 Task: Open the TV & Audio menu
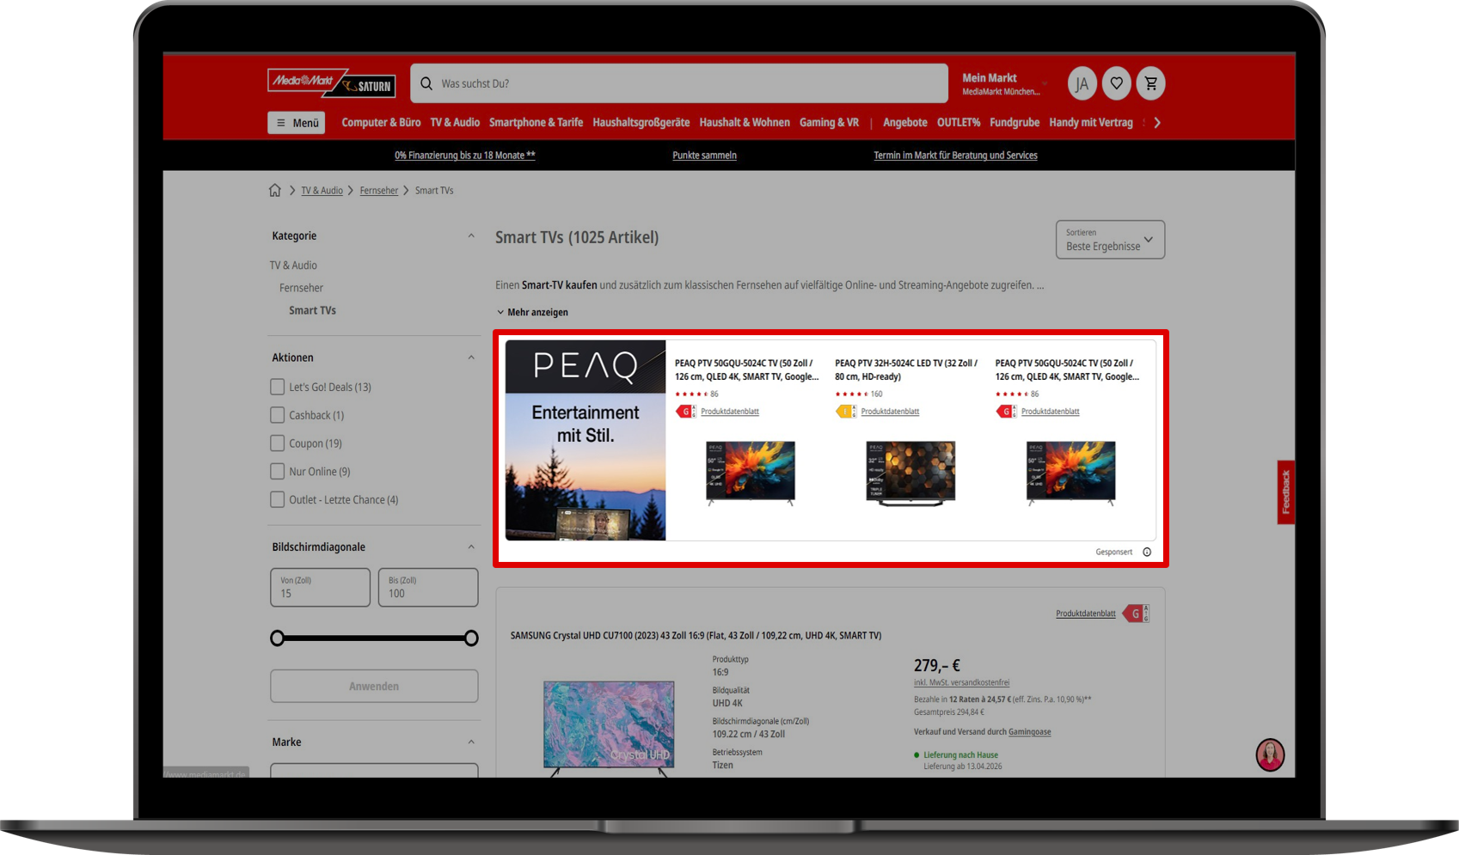pos(455,123)
